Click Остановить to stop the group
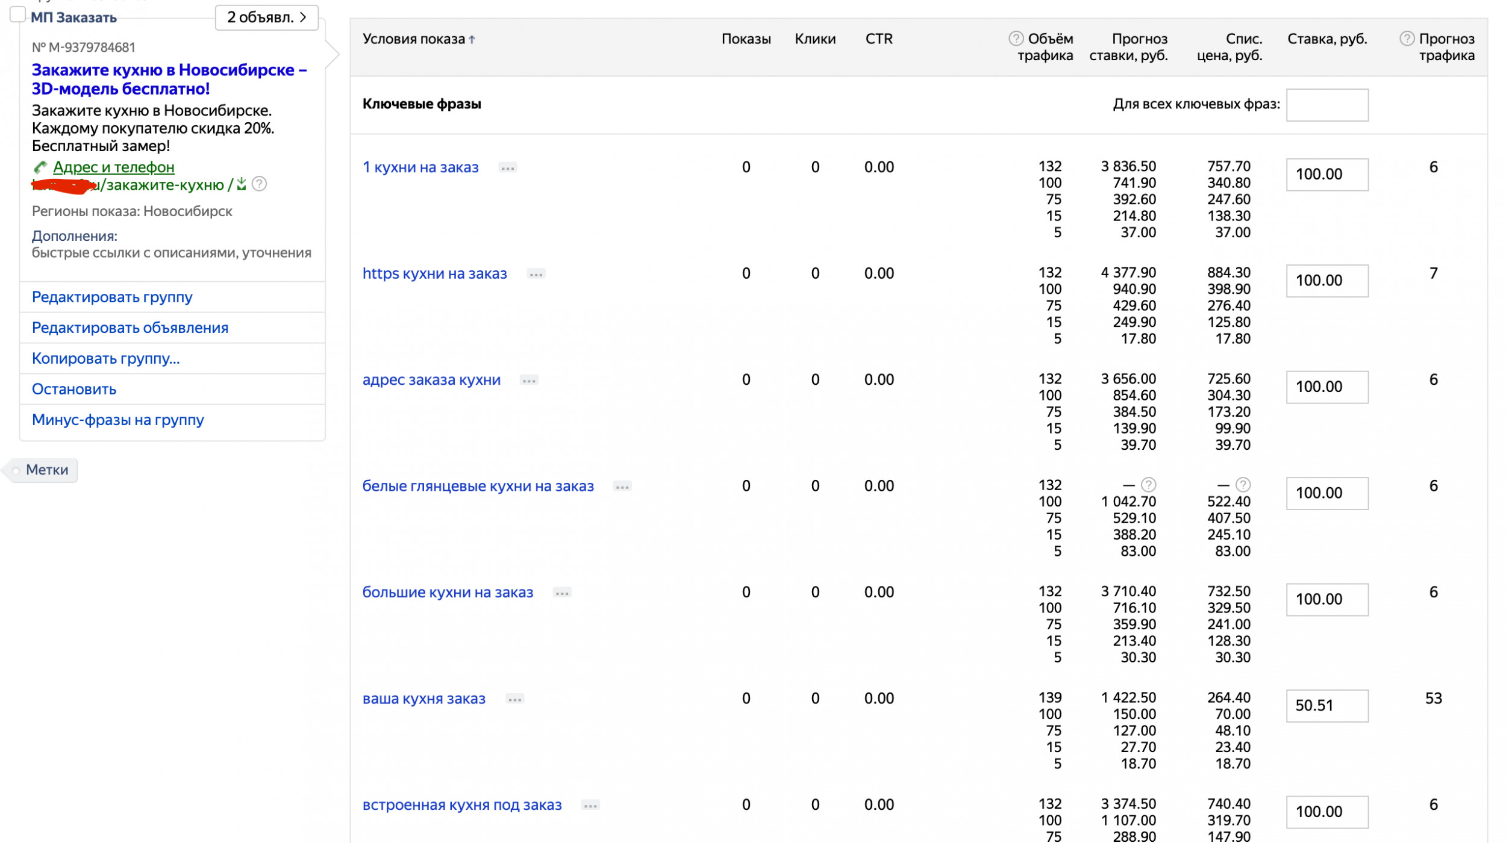The height and width of the screenshot is (843, 1506). (73, 390)
